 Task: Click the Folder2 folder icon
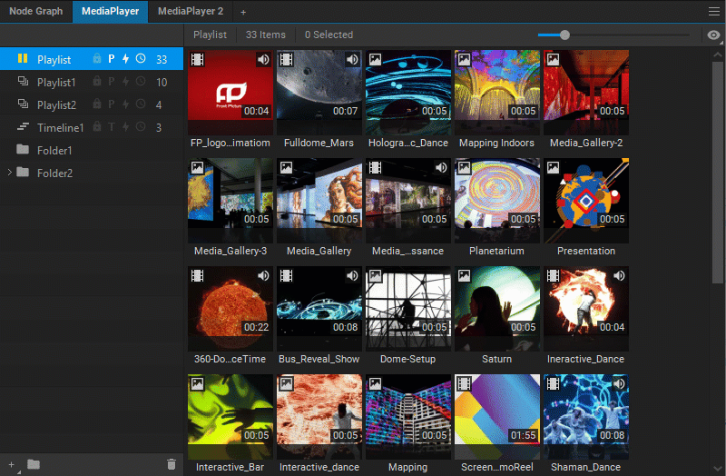click(23, 172)
